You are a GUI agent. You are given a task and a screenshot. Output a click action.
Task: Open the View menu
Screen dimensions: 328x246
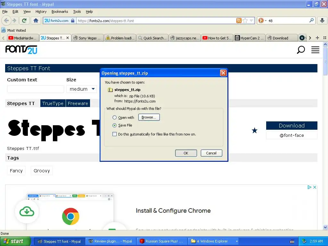(x=27, y=12)
